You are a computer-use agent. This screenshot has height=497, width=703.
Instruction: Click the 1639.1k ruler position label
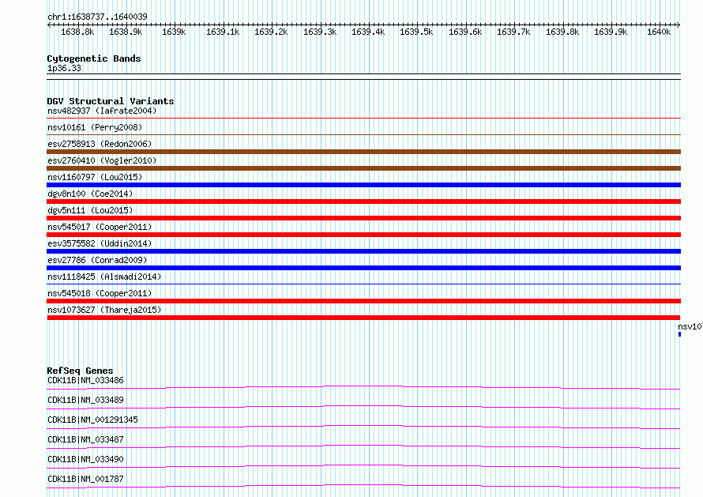pyautogui.click(x=223, y=32)
